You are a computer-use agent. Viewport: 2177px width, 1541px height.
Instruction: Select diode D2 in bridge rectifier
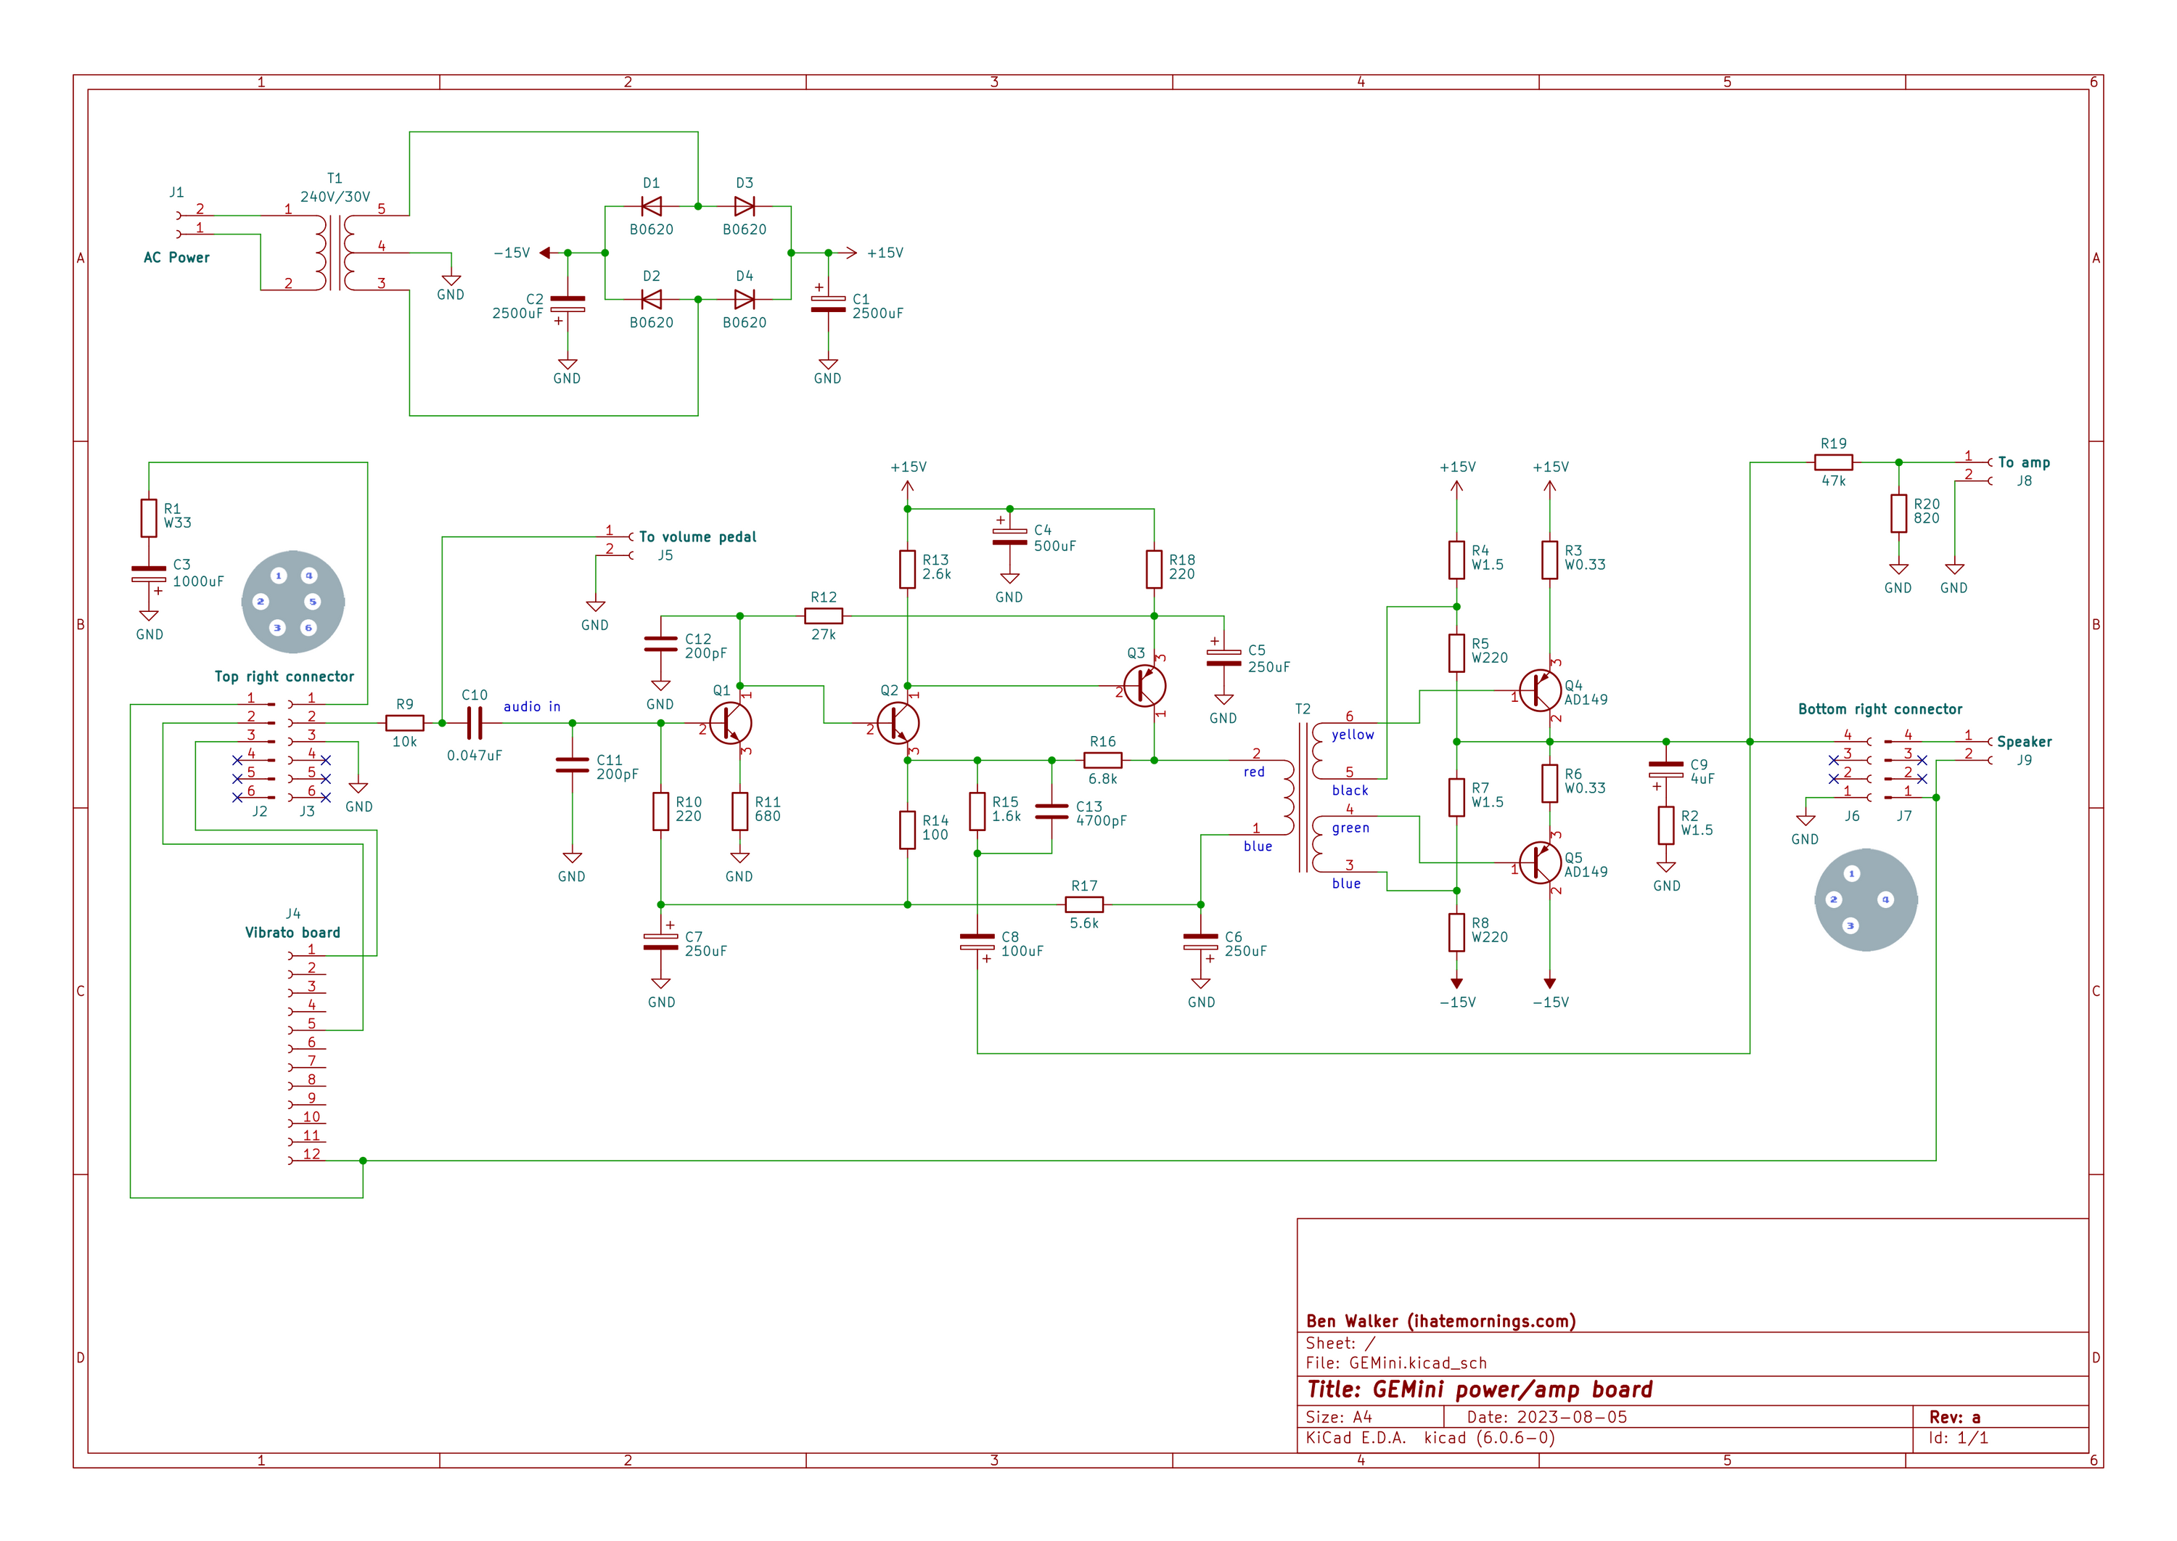point(652,299)
